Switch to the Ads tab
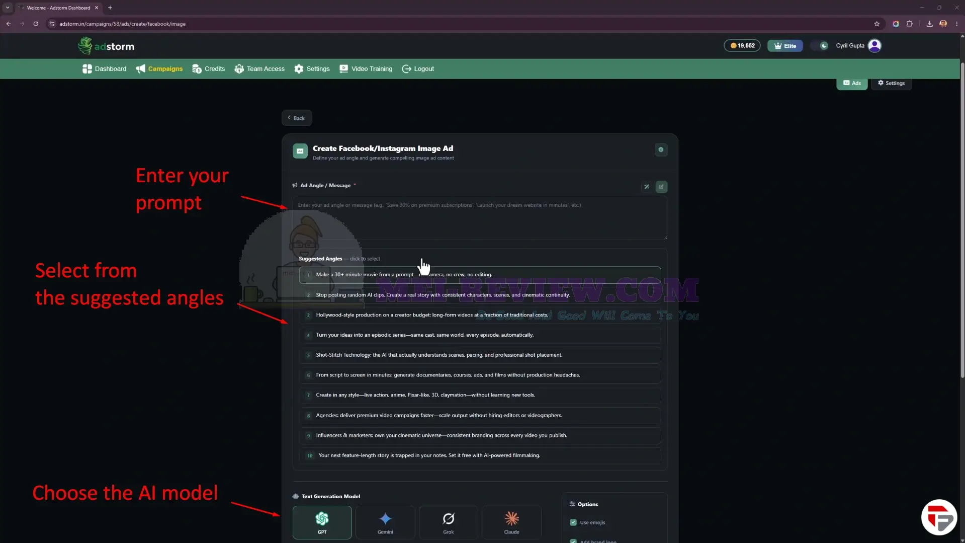The width and height of the screenshot is (965, 543). click(852, 83)
